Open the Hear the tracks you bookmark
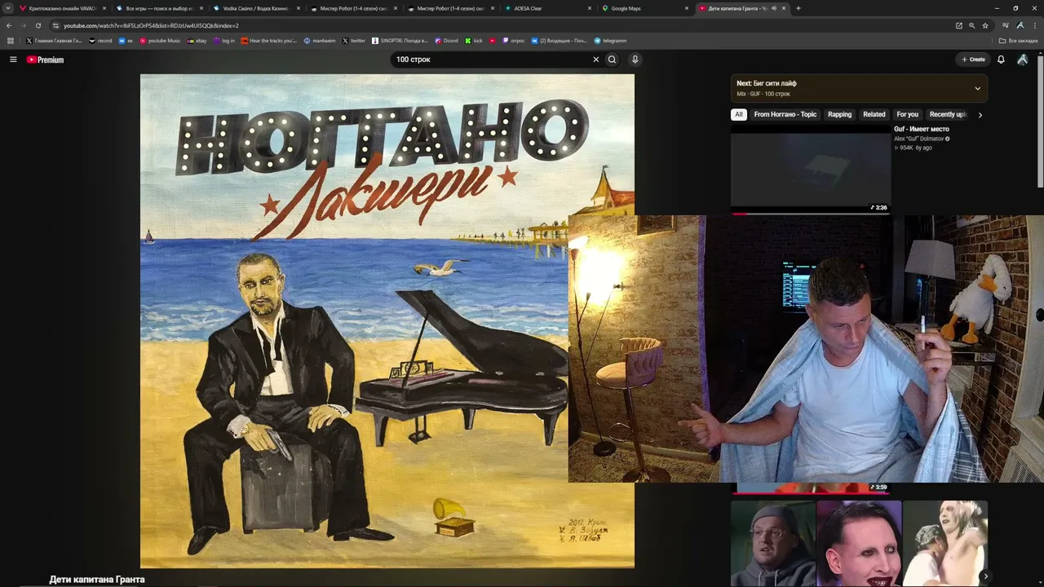 pos(268,41)
